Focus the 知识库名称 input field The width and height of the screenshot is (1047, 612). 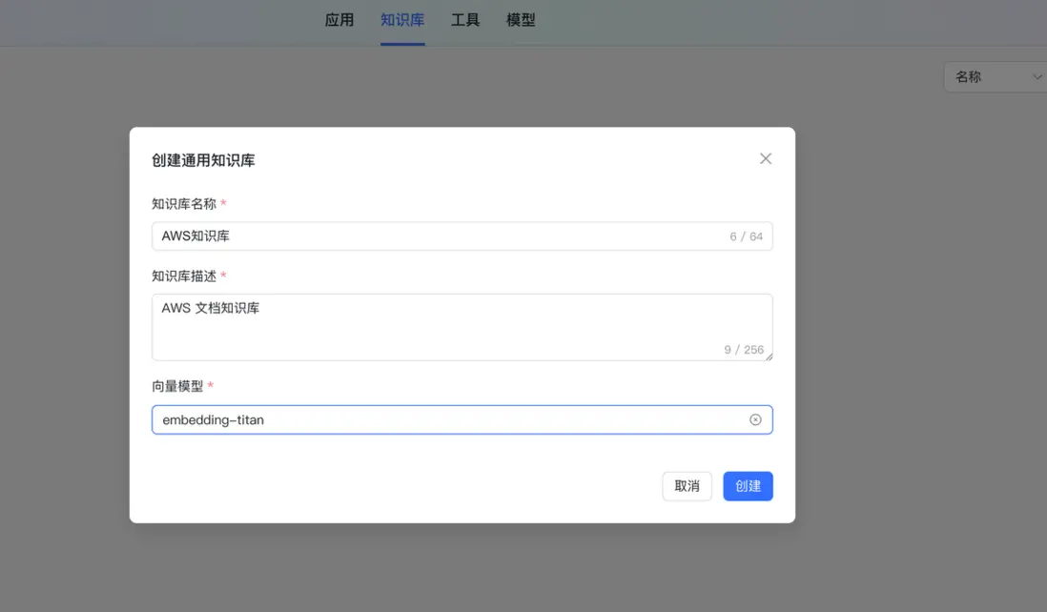(x=462, y=236)
